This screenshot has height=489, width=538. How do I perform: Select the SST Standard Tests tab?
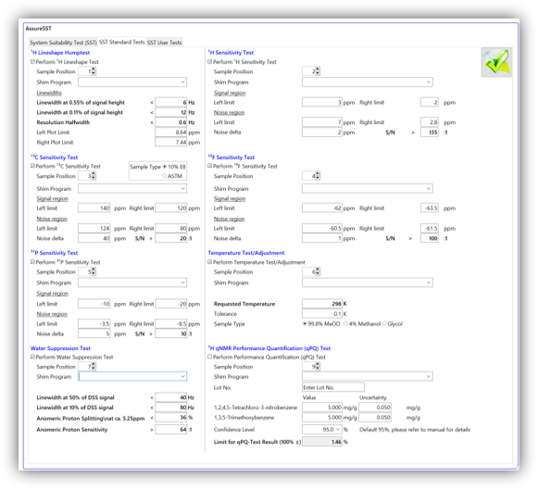(x=122, y=42)
